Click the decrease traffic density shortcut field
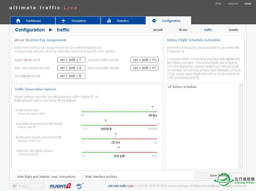Screen dimensions: 256x191 point(145,68)
